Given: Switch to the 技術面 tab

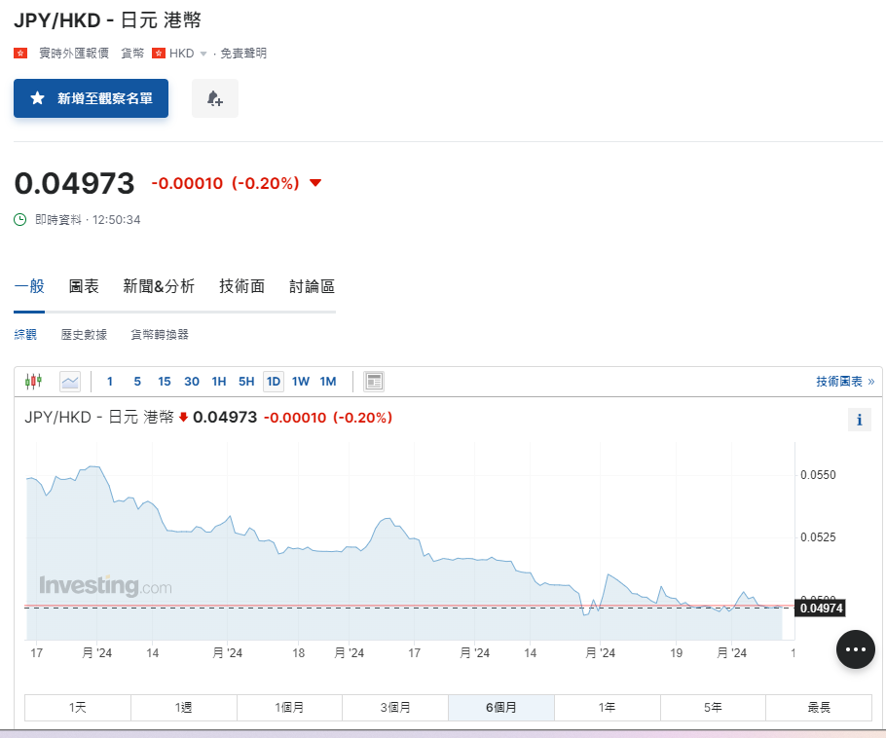Looking at the screenshot, I should (241, 286).
